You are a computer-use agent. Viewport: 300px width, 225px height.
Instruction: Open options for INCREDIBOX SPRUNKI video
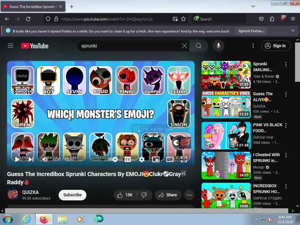[x=286, y=186]
